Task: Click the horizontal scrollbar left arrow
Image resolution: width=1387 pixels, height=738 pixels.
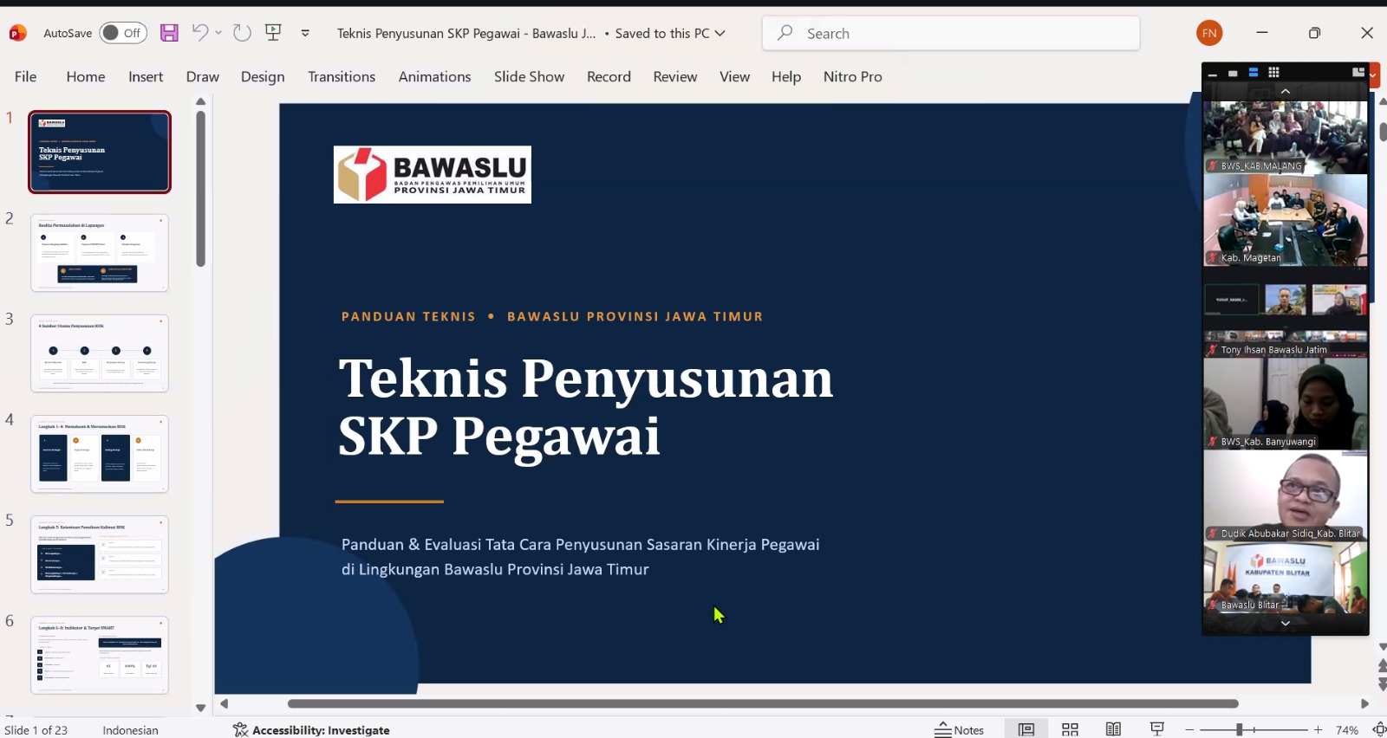Action: 224,703
